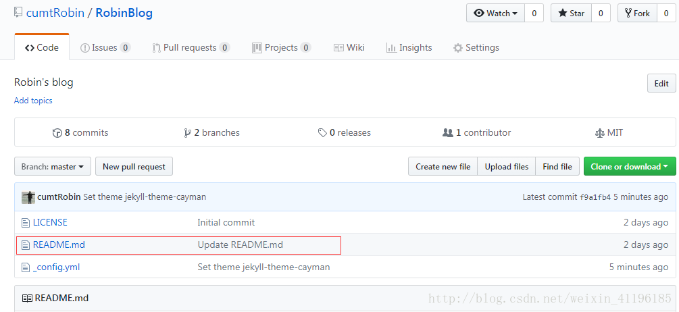Click cumtRobin's avatar thumbnail in commit bar
The image size is (679, 312).
(x=28, y=197)
